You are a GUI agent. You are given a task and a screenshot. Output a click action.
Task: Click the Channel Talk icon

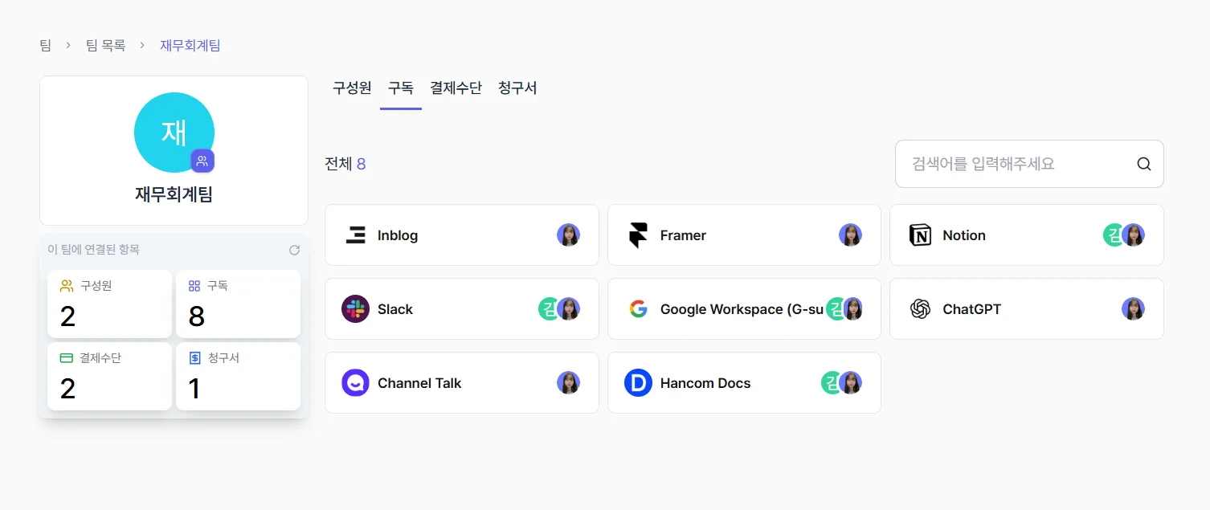click(356, 383)
